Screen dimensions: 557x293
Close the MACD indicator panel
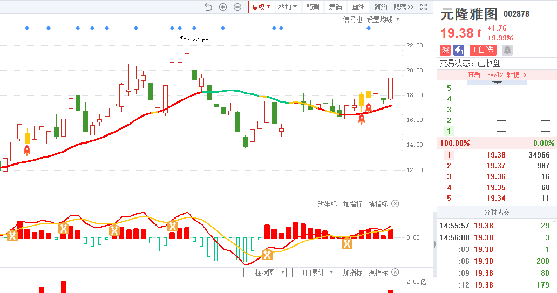click(395, 204)
